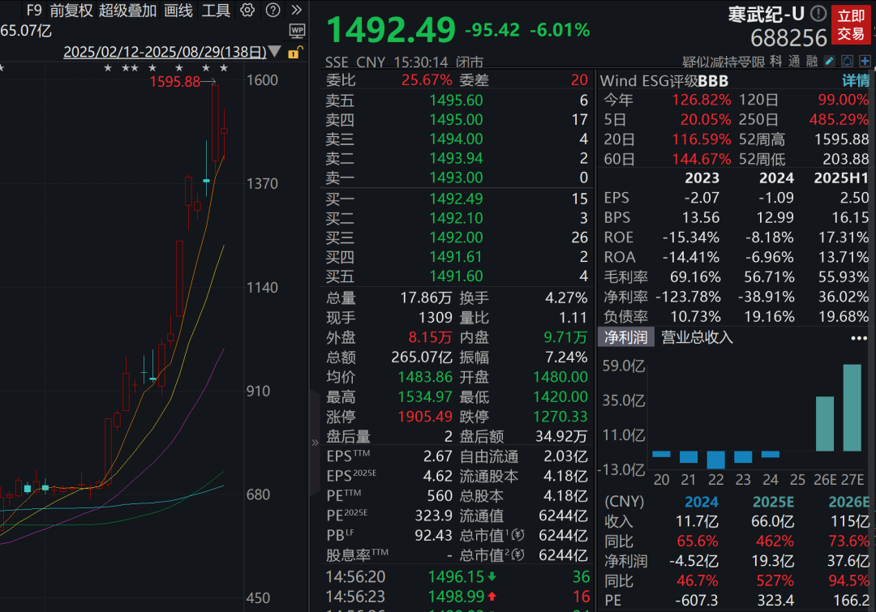876x612 pixels.
Task: Click the 2026E net profit bar
Action: (825, 424)
